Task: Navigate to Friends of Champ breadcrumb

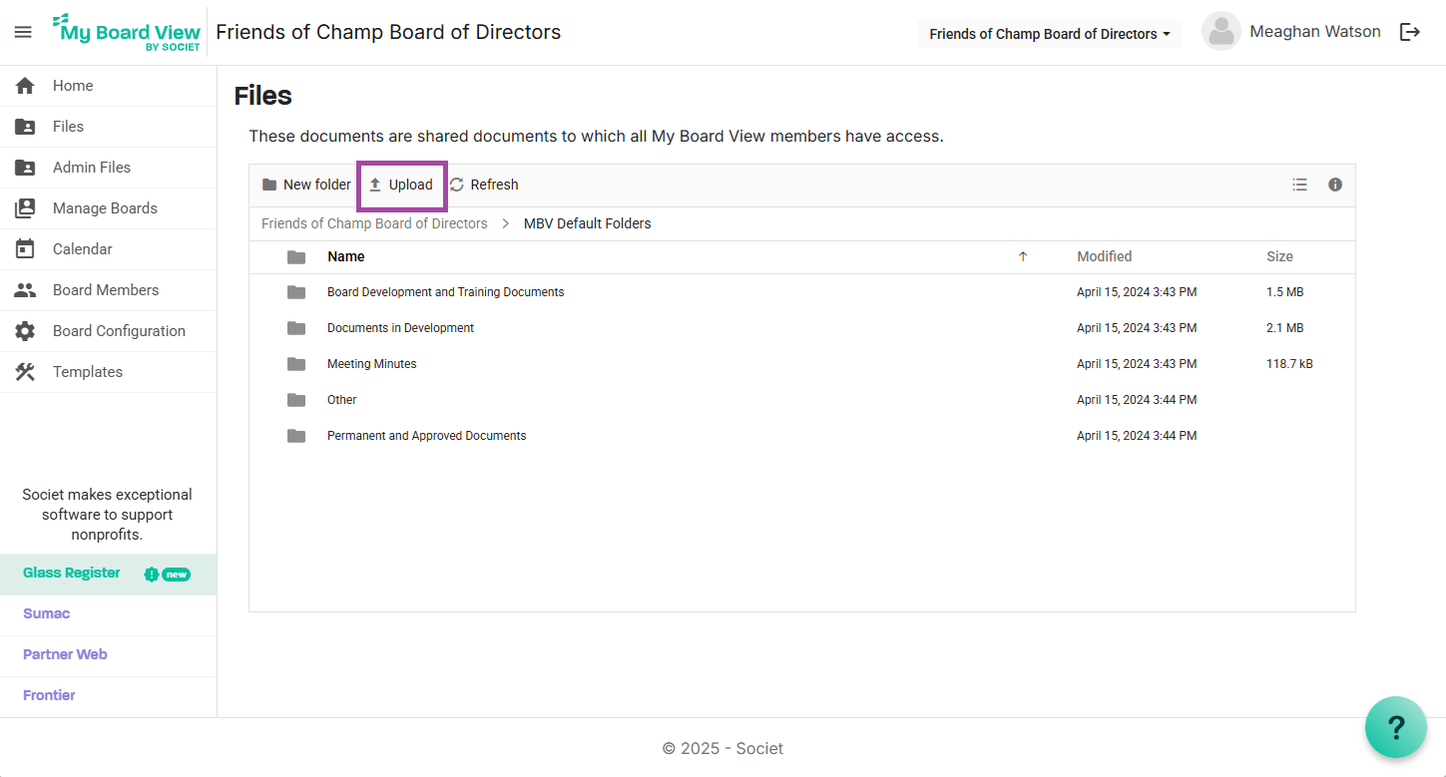Action: [374, 223]
